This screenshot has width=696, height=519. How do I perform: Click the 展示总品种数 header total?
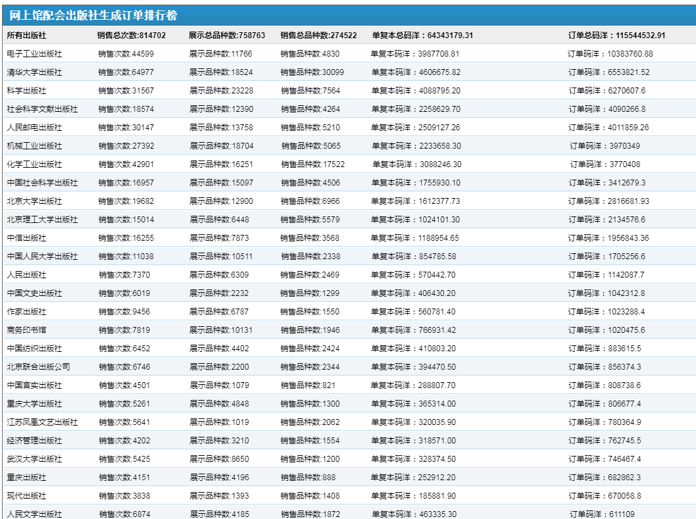point(227,36)
